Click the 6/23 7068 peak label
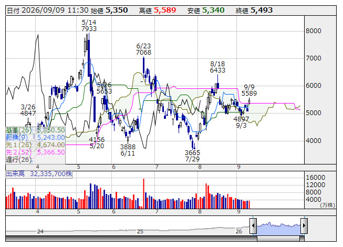This screenshot has height=247, width=343. tap(143, 49)
